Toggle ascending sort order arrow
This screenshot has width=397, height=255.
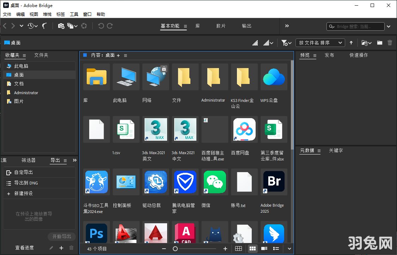(x=351, y=42)
